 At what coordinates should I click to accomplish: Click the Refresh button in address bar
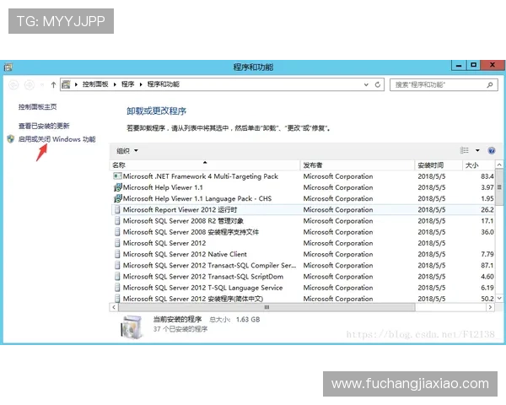coord(378,84)
